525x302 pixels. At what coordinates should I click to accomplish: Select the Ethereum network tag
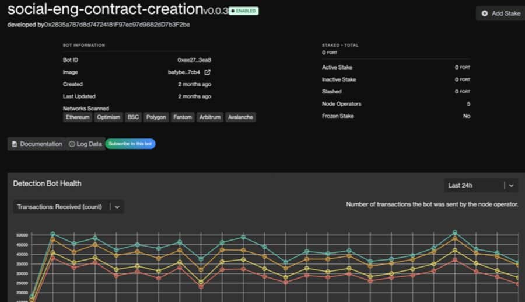pyautogui.click(x=78, y=117)
